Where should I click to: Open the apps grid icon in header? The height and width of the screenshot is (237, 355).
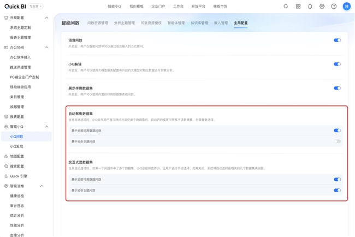point(298,7)
